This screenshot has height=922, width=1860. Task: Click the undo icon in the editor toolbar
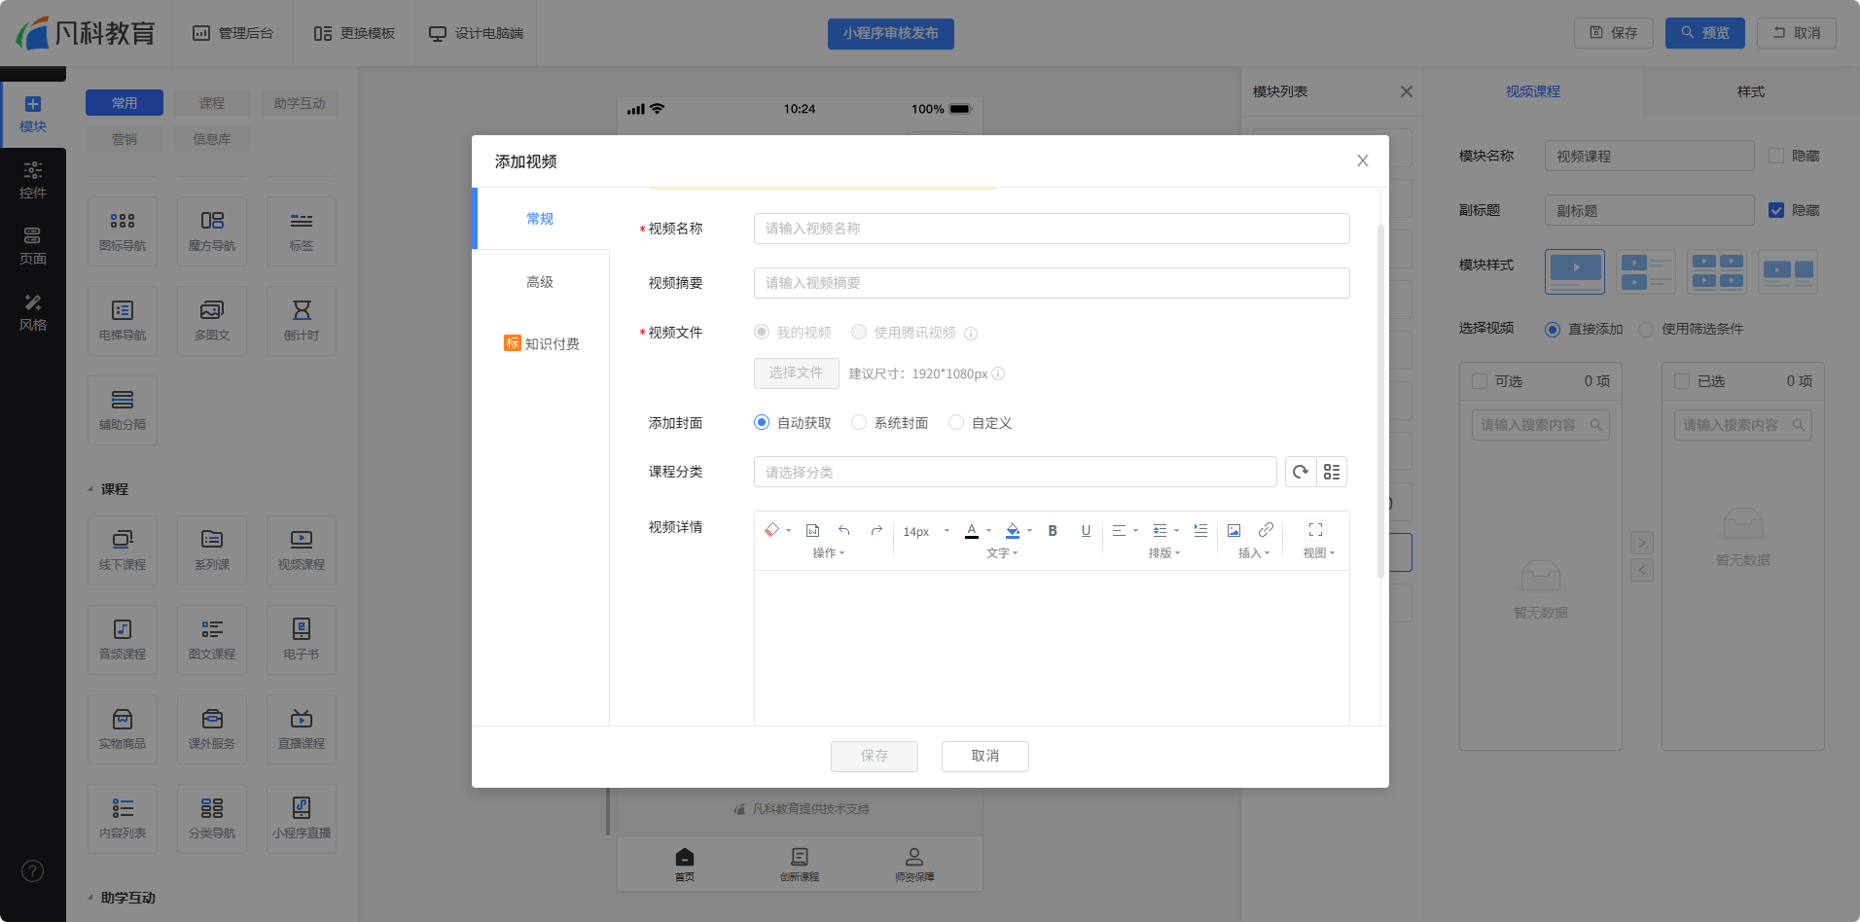[x=844, y=530]
